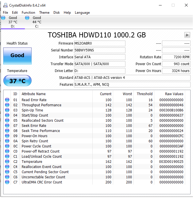The width and height of the screenshot is (194, 198).
Task: Click status orb for Start/Stop Count
Action: (x=7, y=115)
